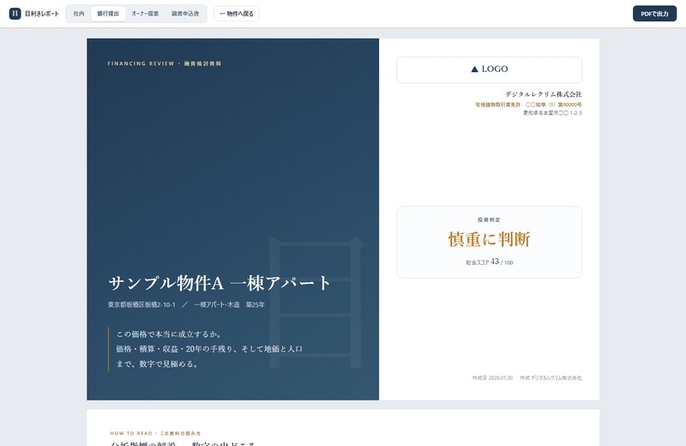Click the 目利きレポート app logo icon
The image size is (686, 446).
[15, 14]
